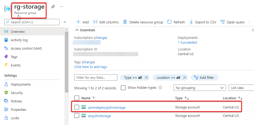Click the Locks padlock icon
Image resolution: width=254 pixels, height=125 pixels.
6,118
